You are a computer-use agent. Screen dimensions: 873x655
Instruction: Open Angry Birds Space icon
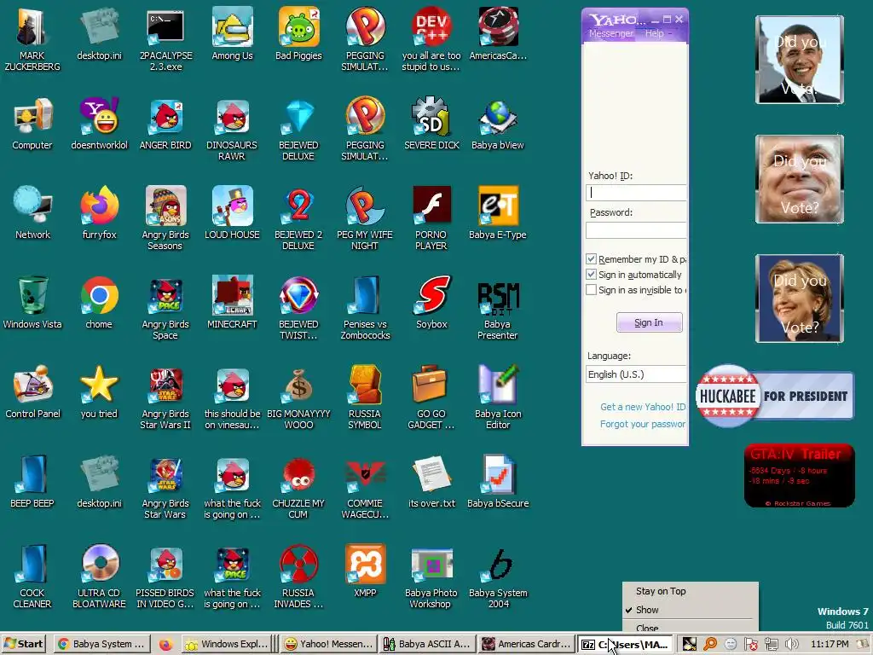click(x=165, y=308)
